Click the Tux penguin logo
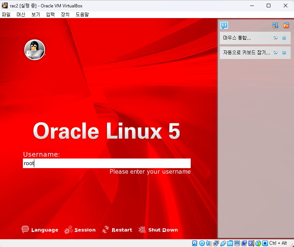The height and width of the screenshot is (247, 294). [x=35, y=50]
